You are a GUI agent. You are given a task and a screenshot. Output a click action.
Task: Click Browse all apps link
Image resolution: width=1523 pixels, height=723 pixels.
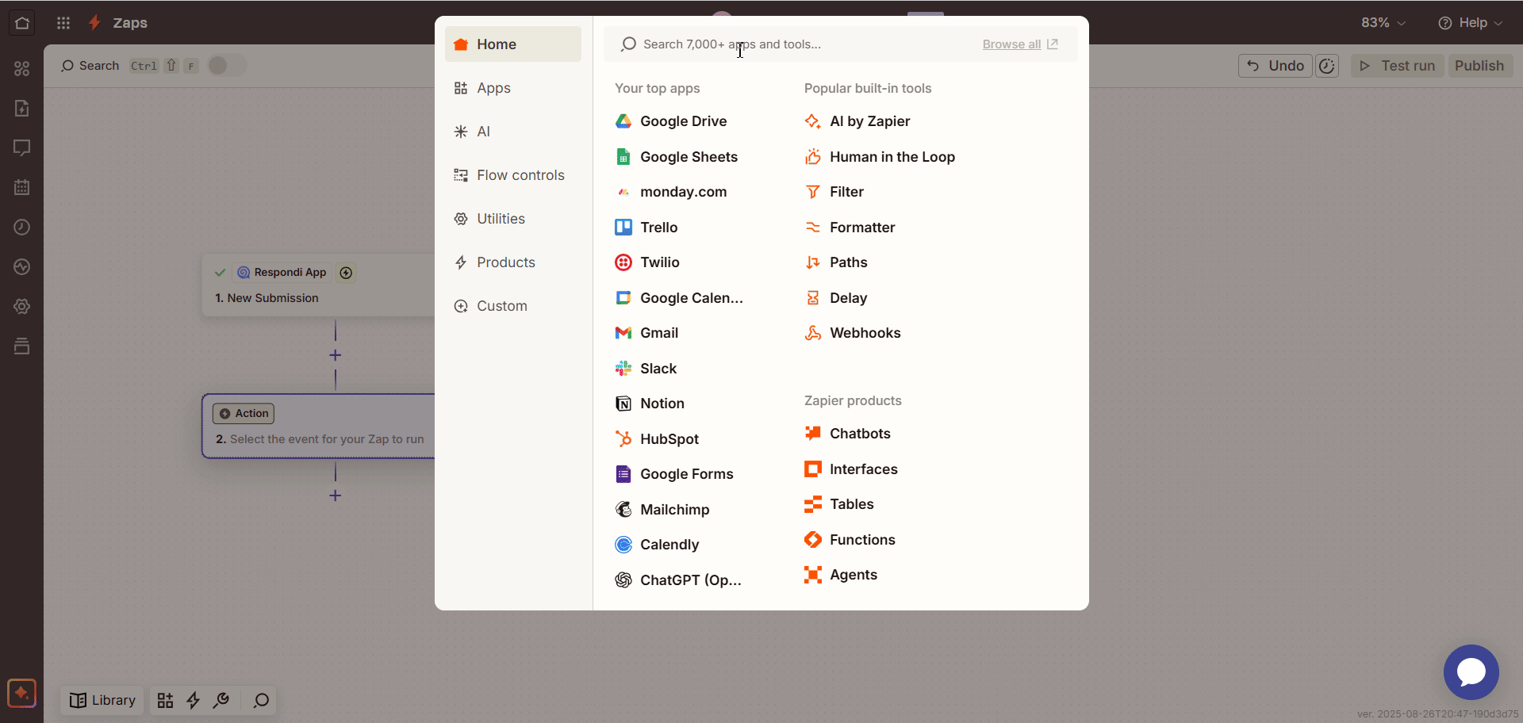(1020, 44)
